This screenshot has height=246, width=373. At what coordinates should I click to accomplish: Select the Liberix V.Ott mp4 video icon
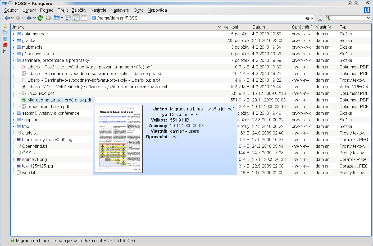[24, 87]
